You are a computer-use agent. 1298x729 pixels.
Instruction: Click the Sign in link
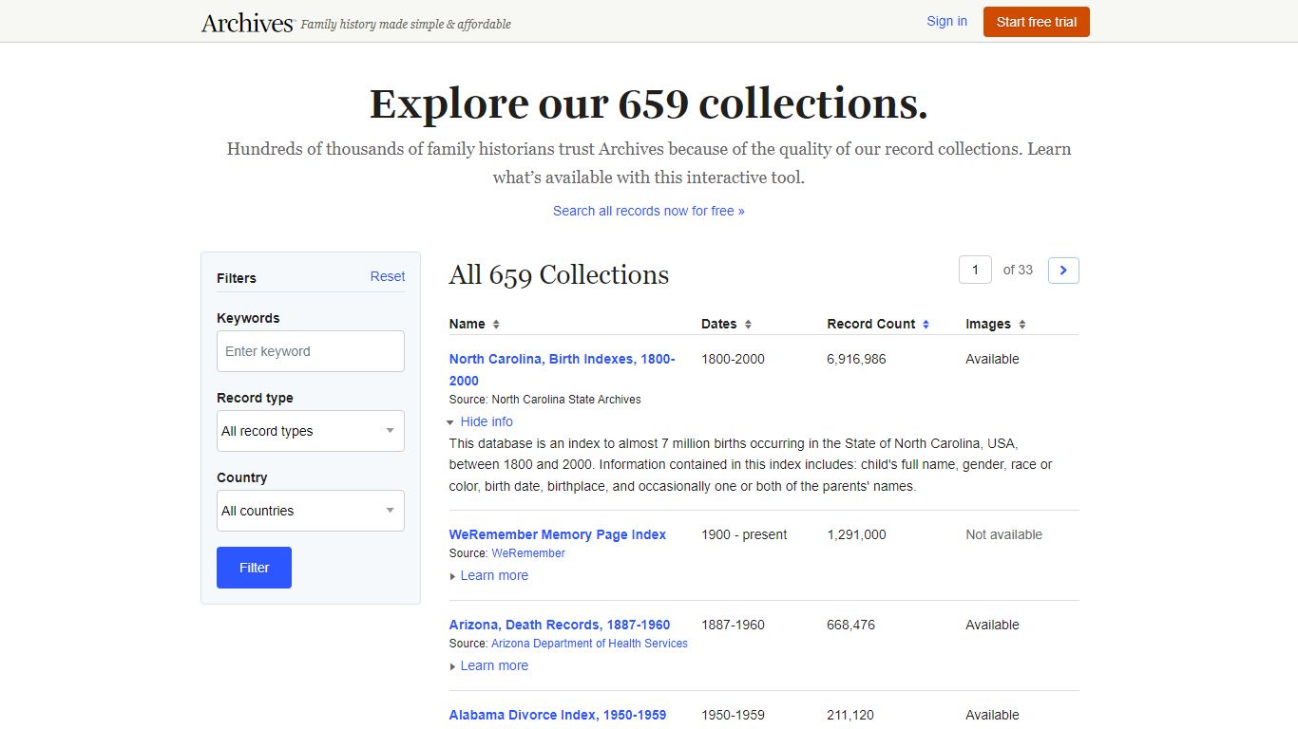pos(946,21)
